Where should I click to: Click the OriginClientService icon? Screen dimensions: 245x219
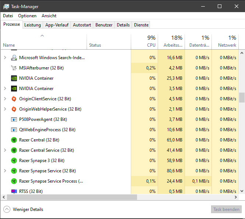[x=14, y=99]
